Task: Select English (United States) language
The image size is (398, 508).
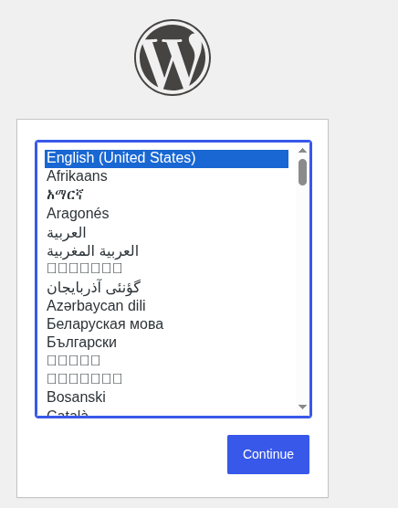Action: coord(166,159)
